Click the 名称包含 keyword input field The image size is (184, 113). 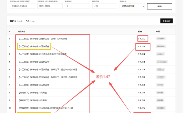point(23,6)
